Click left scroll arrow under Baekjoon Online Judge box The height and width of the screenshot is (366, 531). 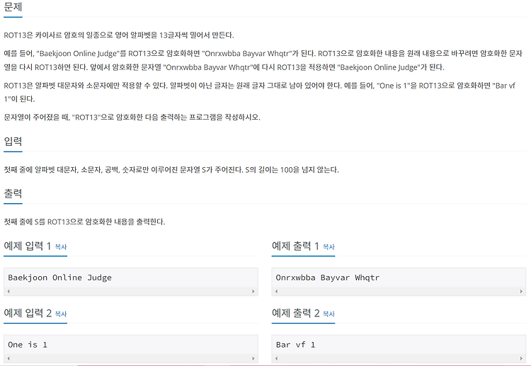tap(8, 291)
